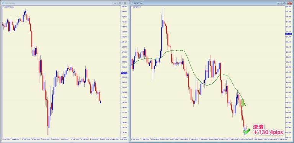Click the green checkmark exit marker
This screenshot has width=294, height=143.
pyautogui.click(x=246, y=132)
